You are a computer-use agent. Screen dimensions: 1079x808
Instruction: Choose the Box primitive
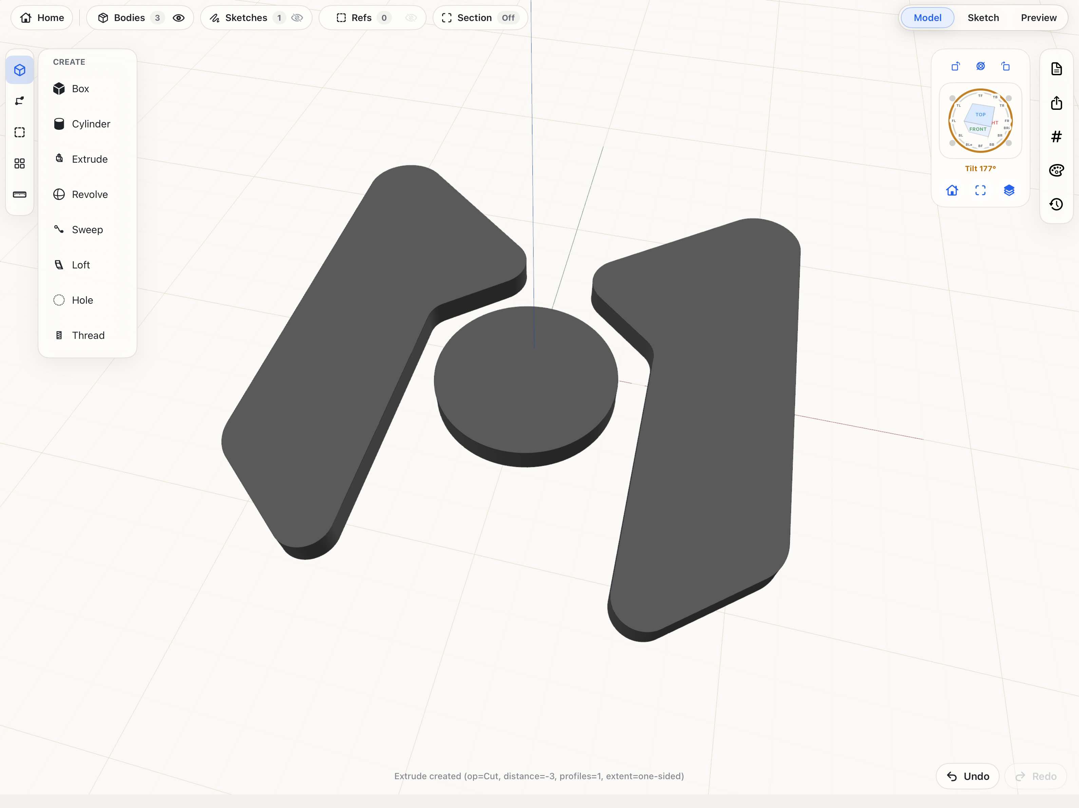pyautogui.click(x=87, y=89)
